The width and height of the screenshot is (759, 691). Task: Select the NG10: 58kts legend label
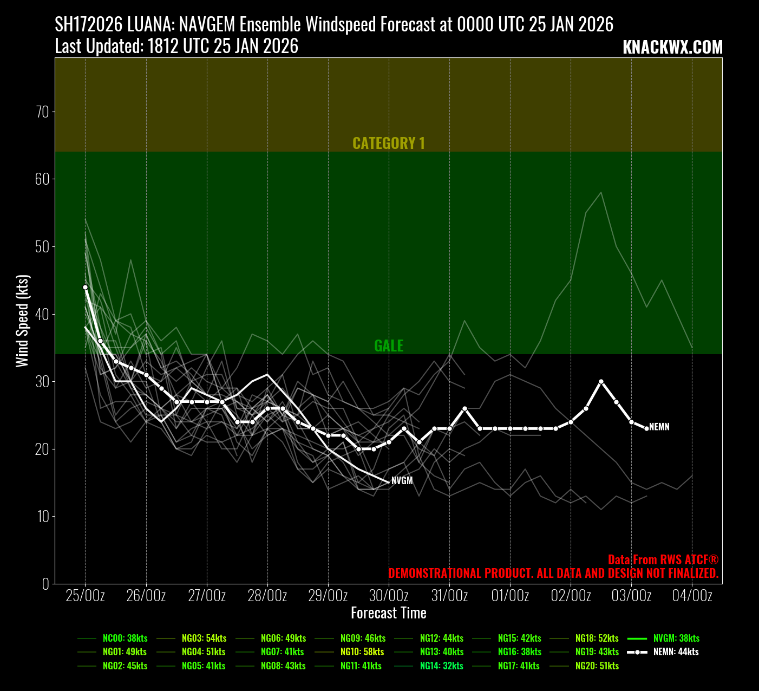(362, 652)
